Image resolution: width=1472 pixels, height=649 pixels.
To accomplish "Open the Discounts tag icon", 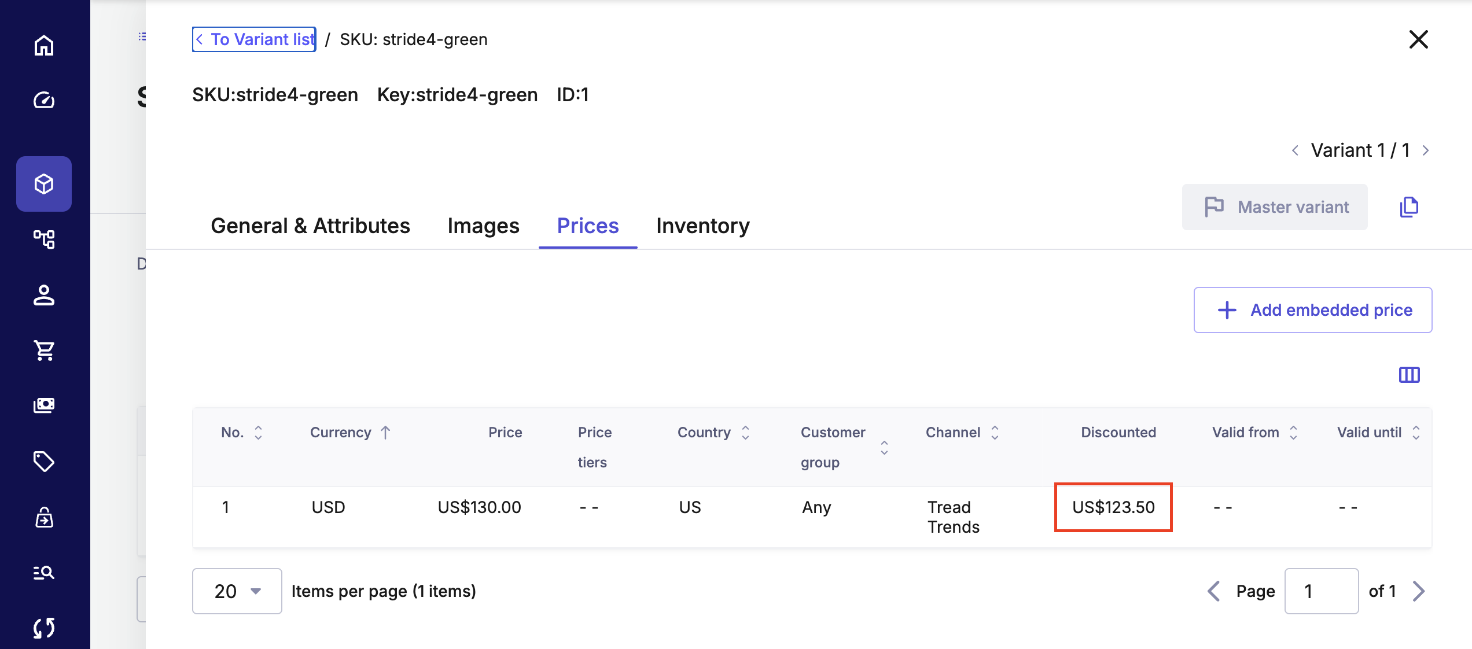I will coord(44,461).
